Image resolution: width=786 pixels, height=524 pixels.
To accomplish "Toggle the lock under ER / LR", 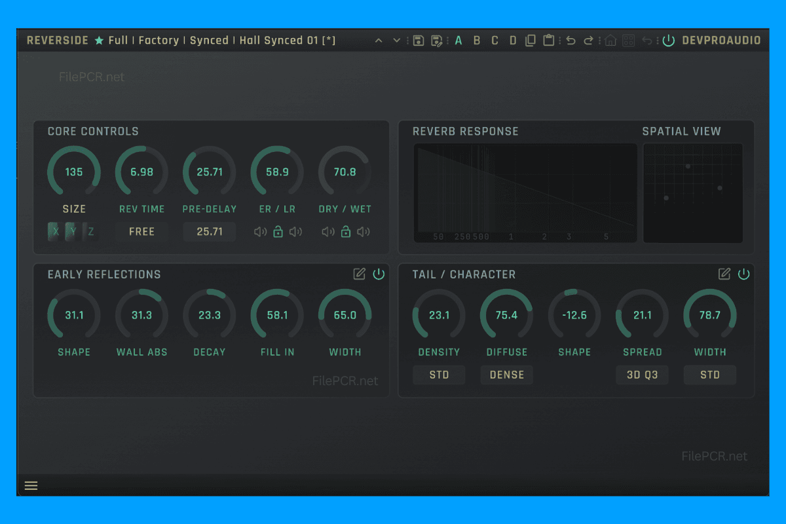I will pos(278,231).
